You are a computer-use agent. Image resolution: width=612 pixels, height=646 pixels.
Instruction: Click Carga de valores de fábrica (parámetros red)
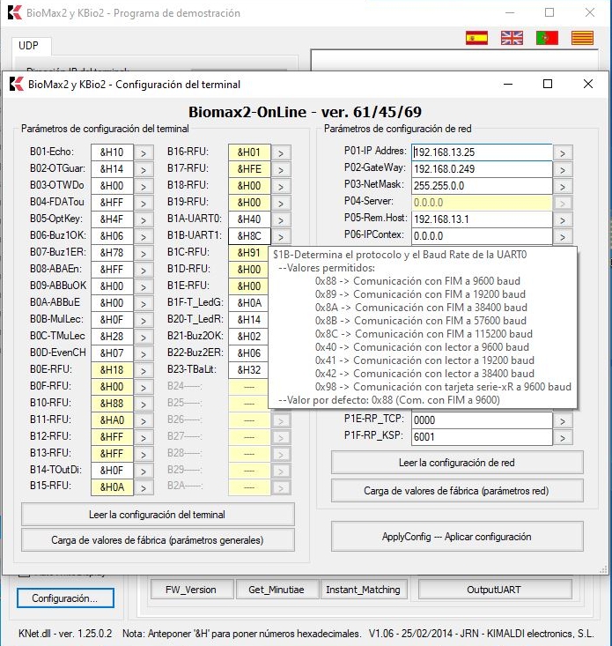(x=457, y=490)
